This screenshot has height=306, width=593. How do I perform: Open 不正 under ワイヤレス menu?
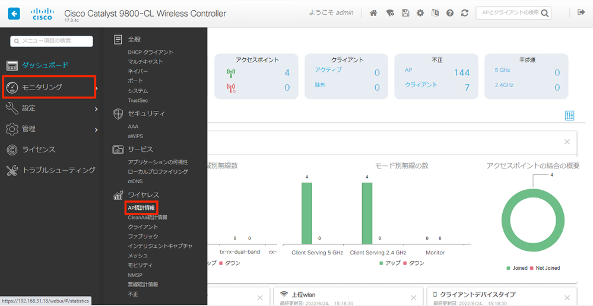133,294
